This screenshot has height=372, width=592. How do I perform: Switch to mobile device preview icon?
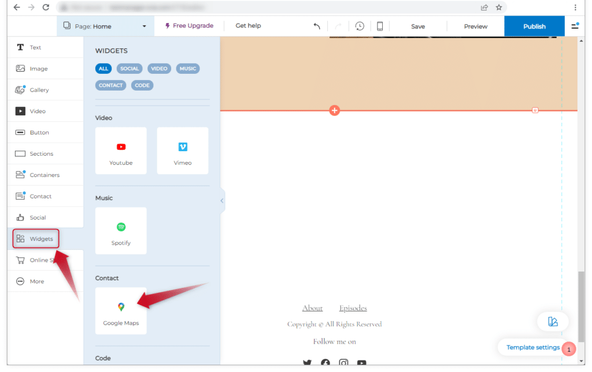pos(380,26)
